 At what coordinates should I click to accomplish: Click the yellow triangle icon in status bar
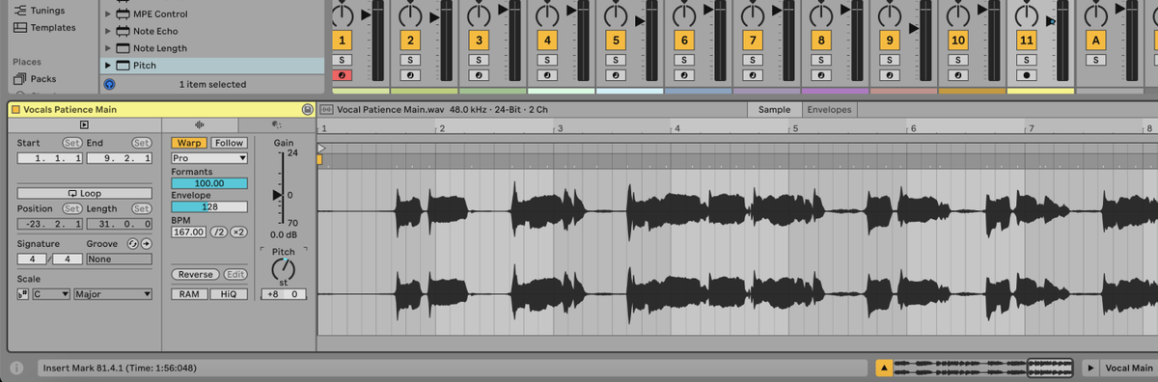pos(884,368)
